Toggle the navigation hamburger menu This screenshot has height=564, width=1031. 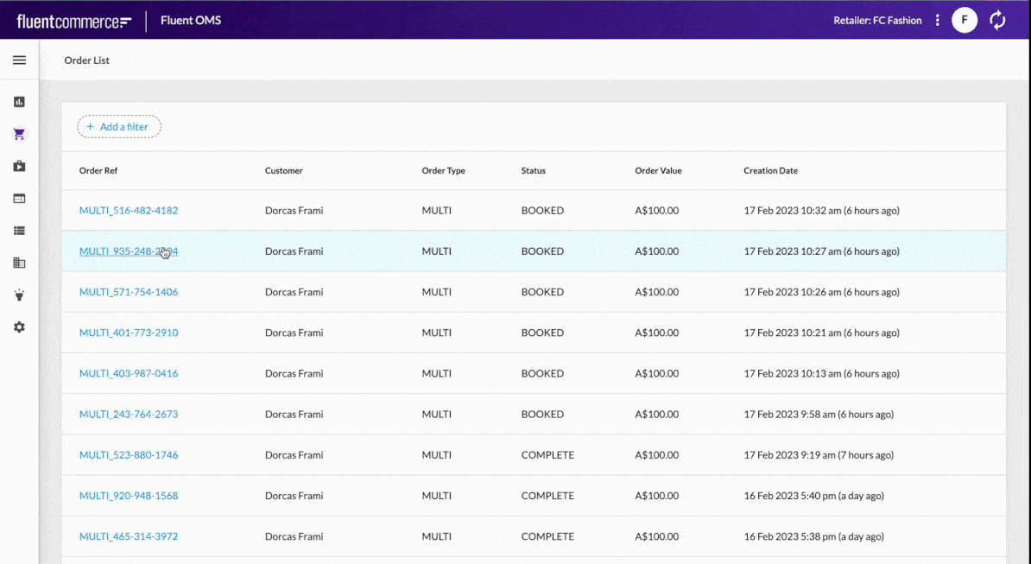point(19,60)
